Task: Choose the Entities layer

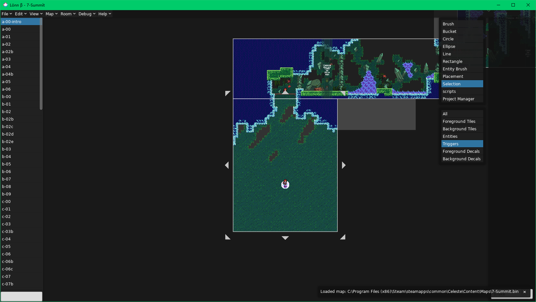Action: [462, 137]
